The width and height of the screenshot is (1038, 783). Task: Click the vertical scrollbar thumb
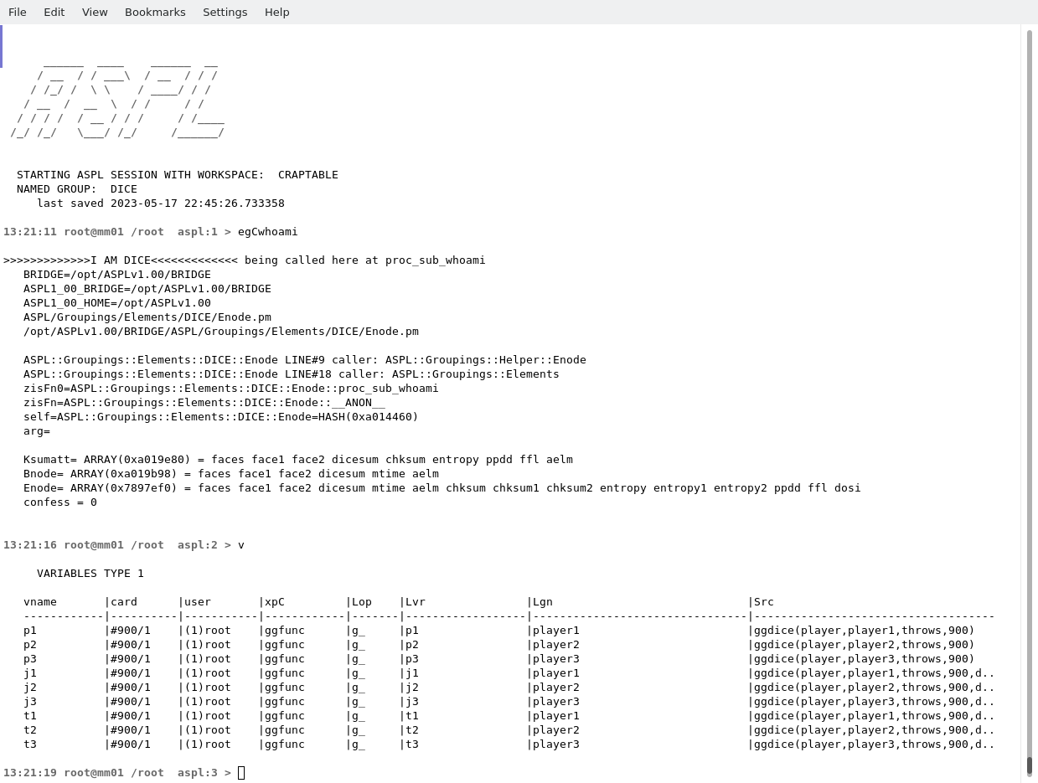pyautogui.click(x=1030, y=765)
